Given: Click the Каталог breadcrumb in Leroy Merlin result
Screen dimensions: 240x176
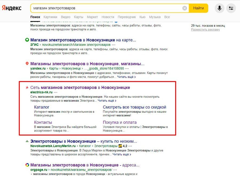Looking at the screenshot, I should (x=85, y=146).
